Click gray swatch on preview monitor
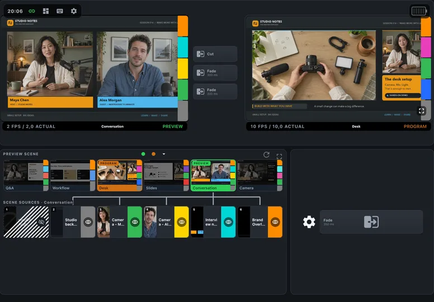434x302 pixels. (183, 111)
